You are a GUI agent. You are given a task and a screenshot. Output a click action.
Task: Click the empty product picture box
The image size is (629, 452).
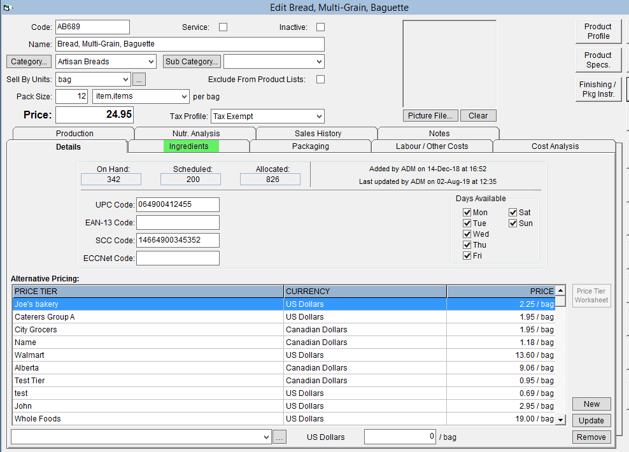(449, 64)
